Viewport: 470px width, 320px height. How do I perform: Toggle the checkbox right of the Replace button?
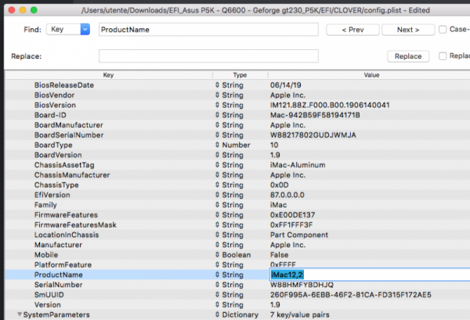pyautogui.click(x=444, y=56)
